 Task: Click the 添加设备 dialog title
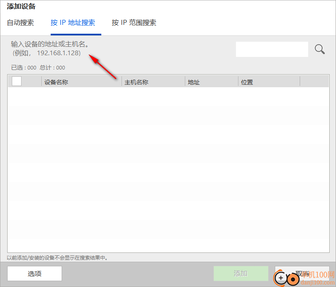coord(21,6)
